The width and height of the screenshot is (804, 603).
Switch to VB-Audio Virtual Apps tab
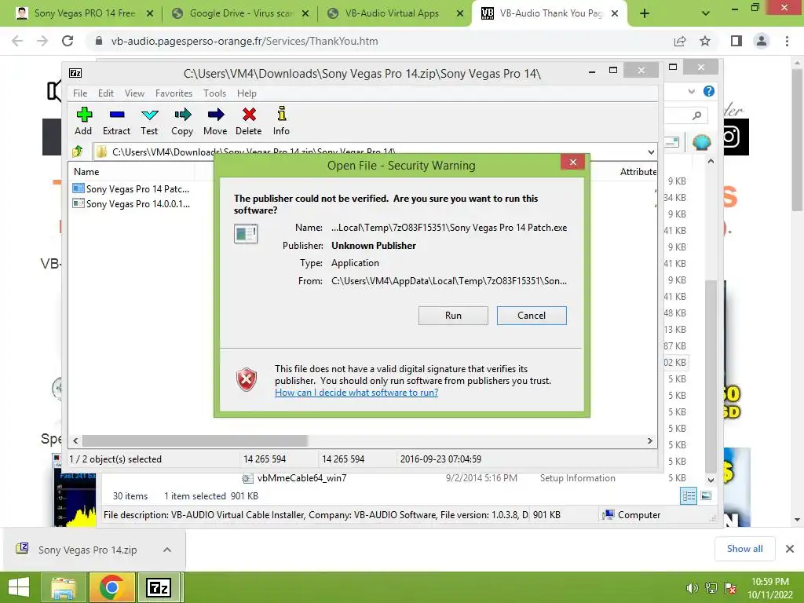(x=391, y=13)
